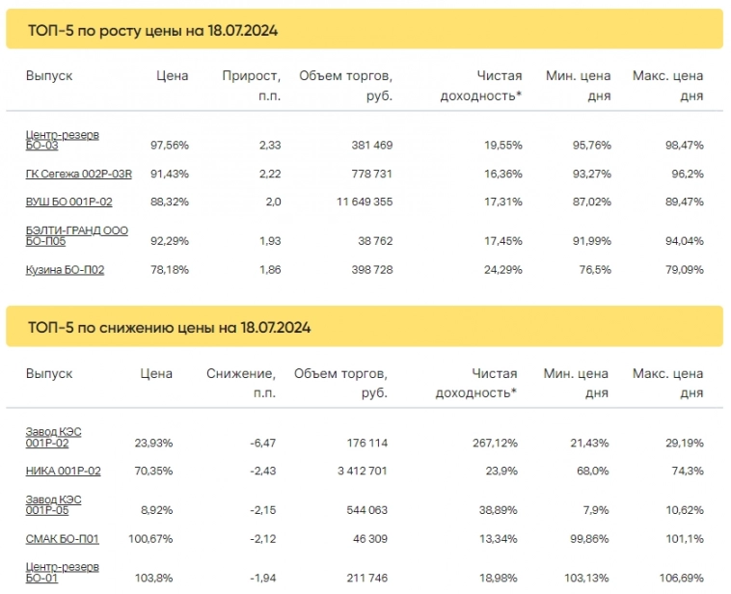
Task: Select the Кузина БО-П02 bond link
Action: (65, 270)
